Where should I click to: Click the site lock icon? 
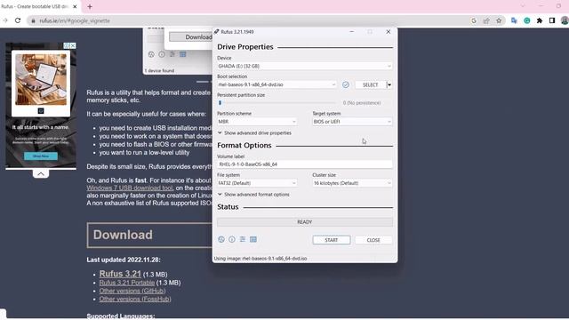34,20
